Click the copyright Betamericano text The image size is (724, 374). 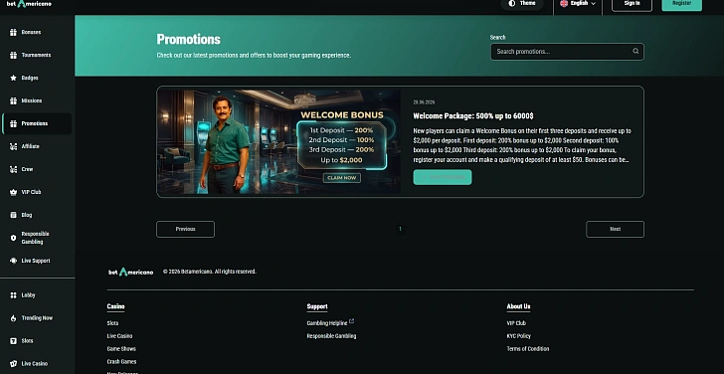tap(210, 272)
